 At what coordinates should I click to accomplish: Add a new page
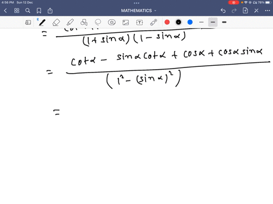point(245,11)
